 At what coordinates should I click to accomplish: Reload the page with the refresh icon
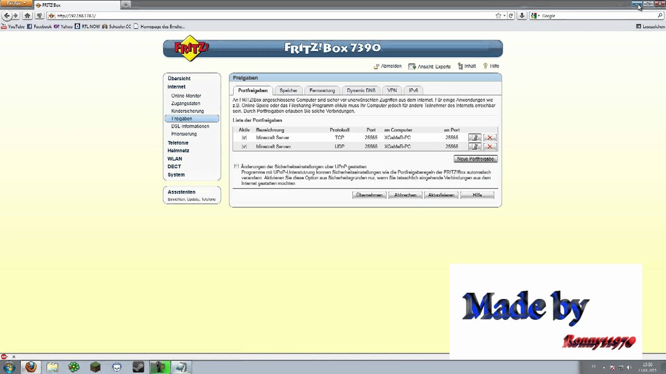pyautogui.click(x=511, y=16)
